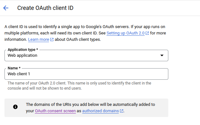Click the Create OAuth client ID heading

(x=45, y=8)
